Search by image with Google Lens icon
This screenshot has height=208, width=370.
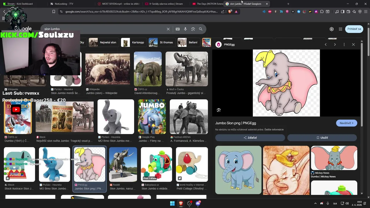pyautogui.click(x=193, y=29)
